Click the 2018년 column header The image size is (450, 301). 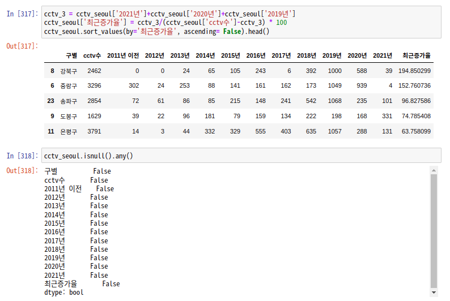tap(307, 55)
